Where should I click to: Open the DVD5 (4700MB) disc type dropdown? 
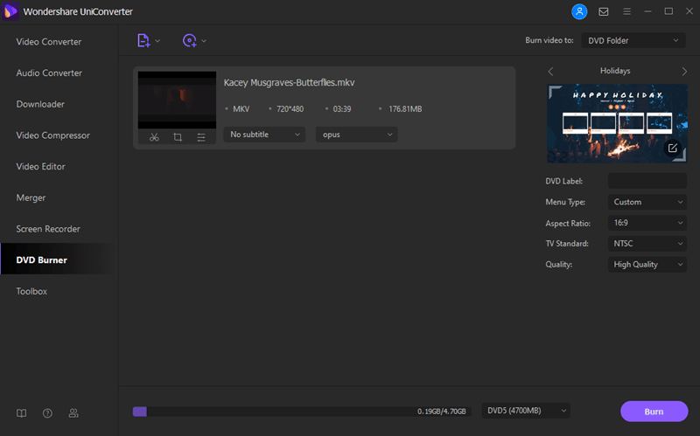click(526, 411)
